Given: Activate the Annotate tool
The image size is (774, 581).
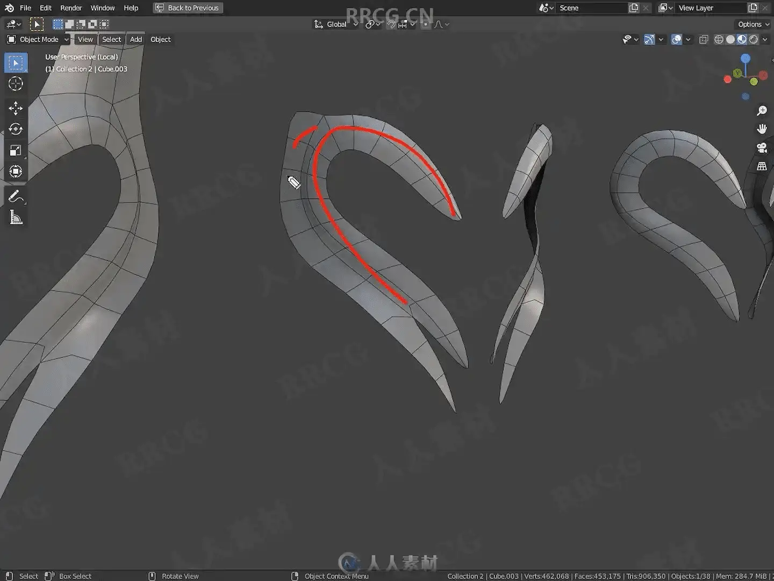Looking at the screenshot, I should [x=16, y=196].
